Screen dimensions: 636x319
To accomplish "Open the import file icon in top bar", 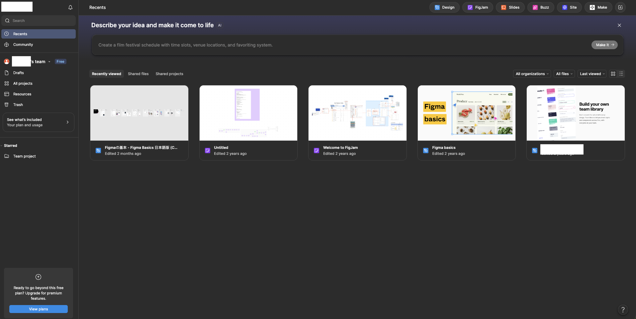I will 620,7.
